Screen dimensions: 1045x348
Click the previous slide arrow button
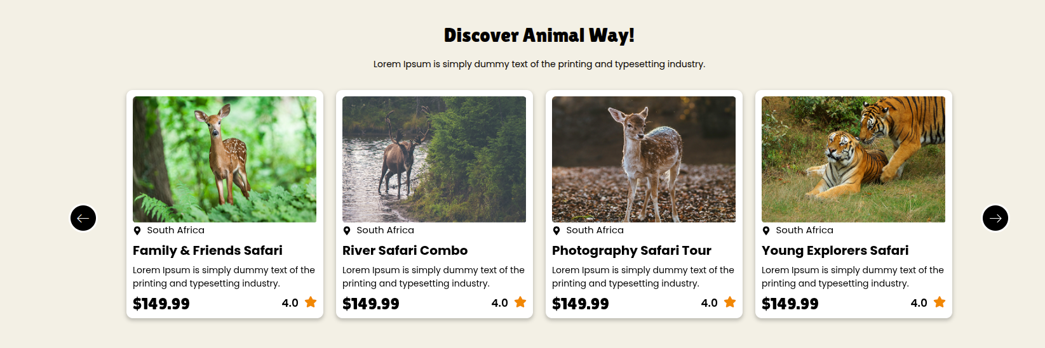tap(83, 218)
